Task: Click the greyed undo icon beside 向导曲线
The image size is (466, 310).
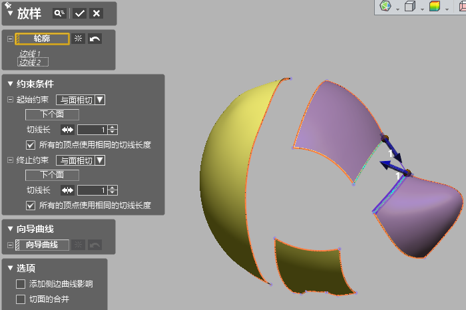Action: click(95, 245)
